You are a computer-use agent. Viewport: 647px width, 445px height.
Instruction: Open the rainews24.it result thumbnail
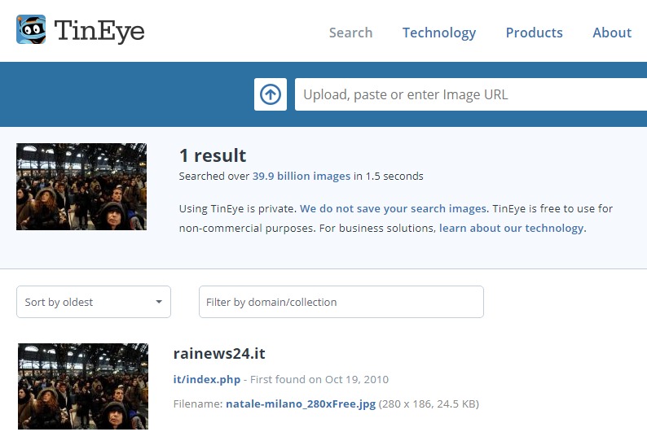pos(83,386)
